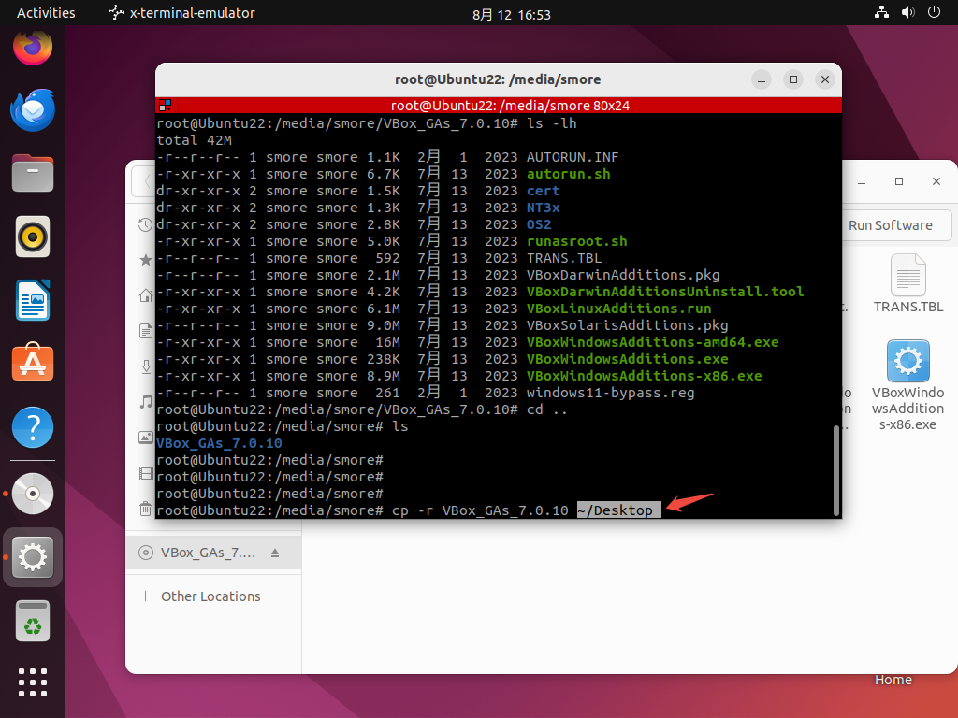Select Pictures icon in Files sidebar
This screenshot has width=958, height=718.
pos(145,438)
